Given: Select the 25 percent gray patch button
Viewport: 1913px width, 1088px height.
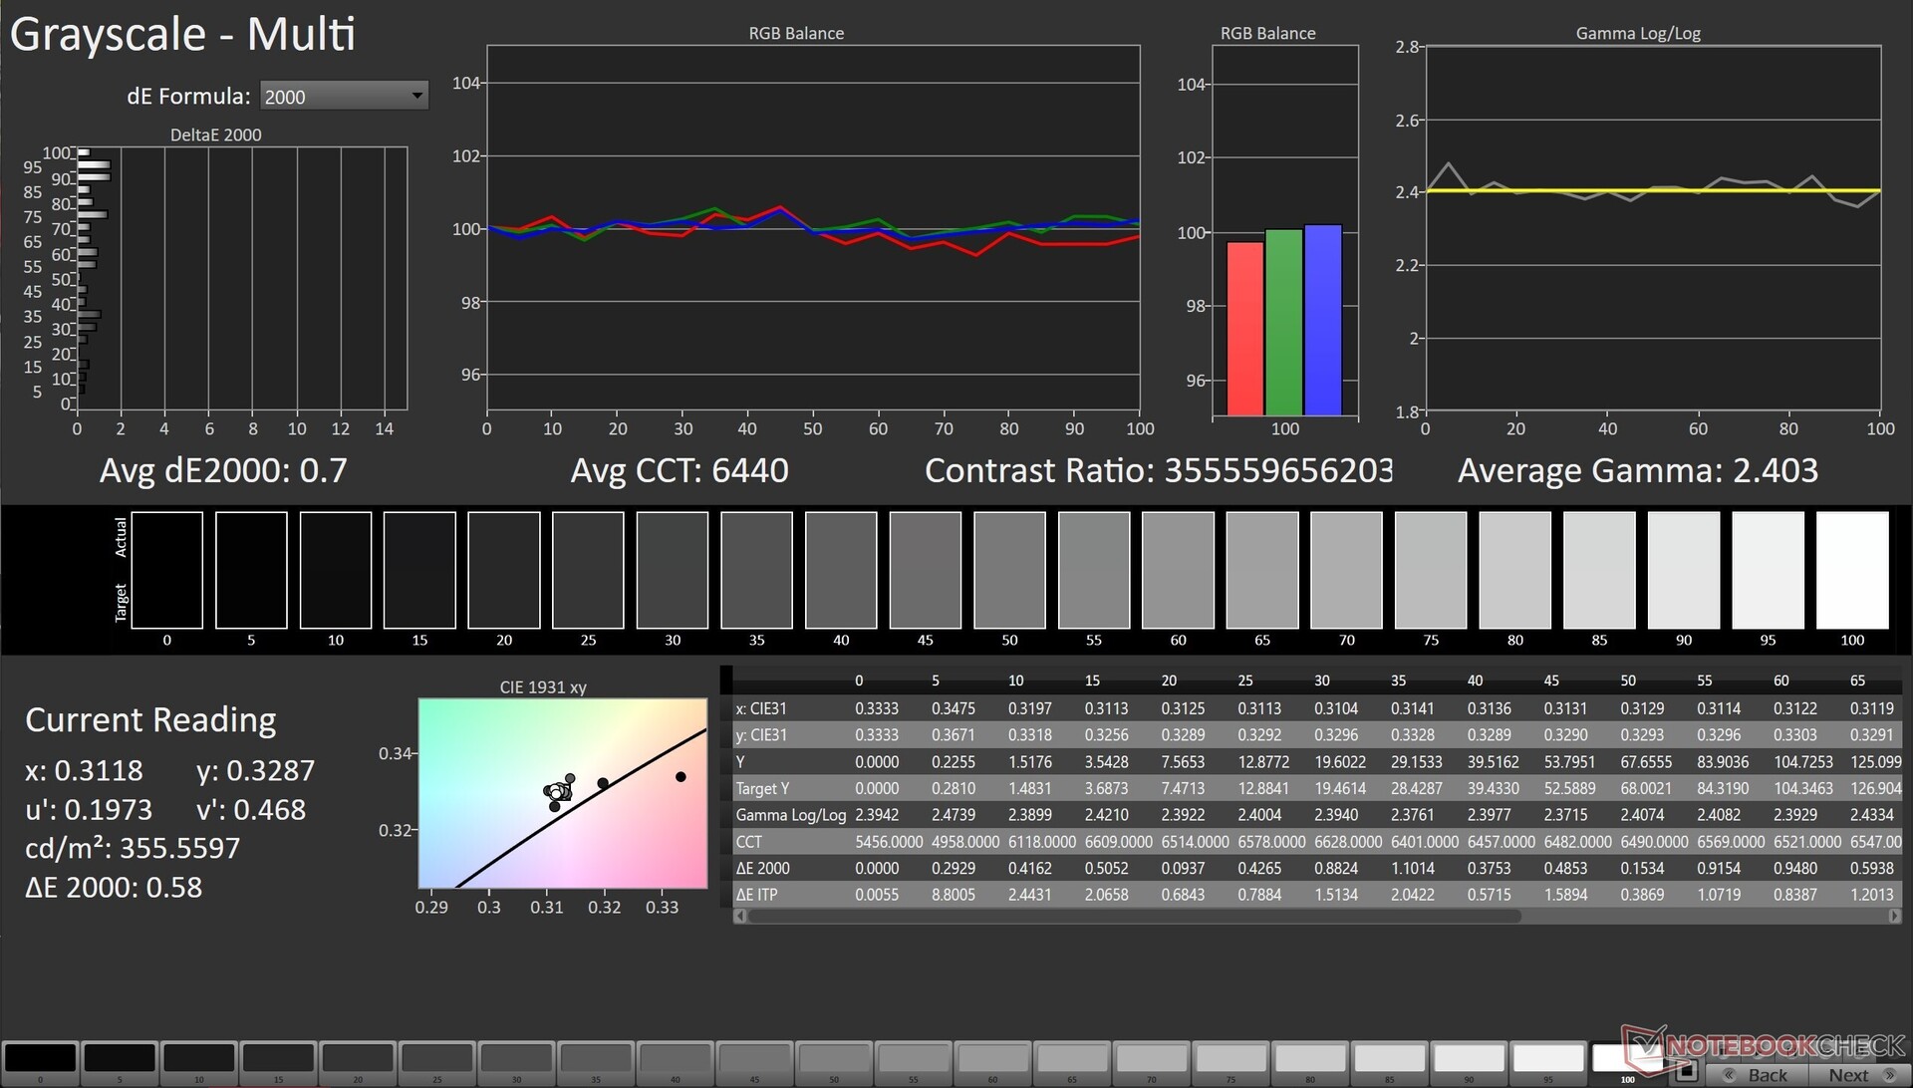Looking at the screenshot, I should pyautogui.click(x=437, y=1058).
